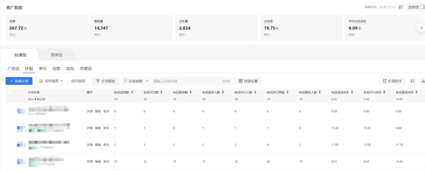Click the 保存视图 button

(x=78, y=81)
